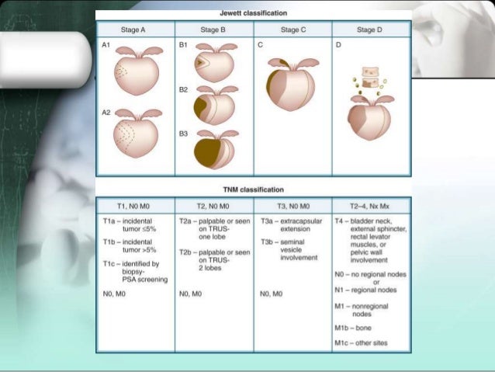This screenshot has width=495, height=372.
Task: Select the Stage C prostate illustration
Action: point(292,85)
